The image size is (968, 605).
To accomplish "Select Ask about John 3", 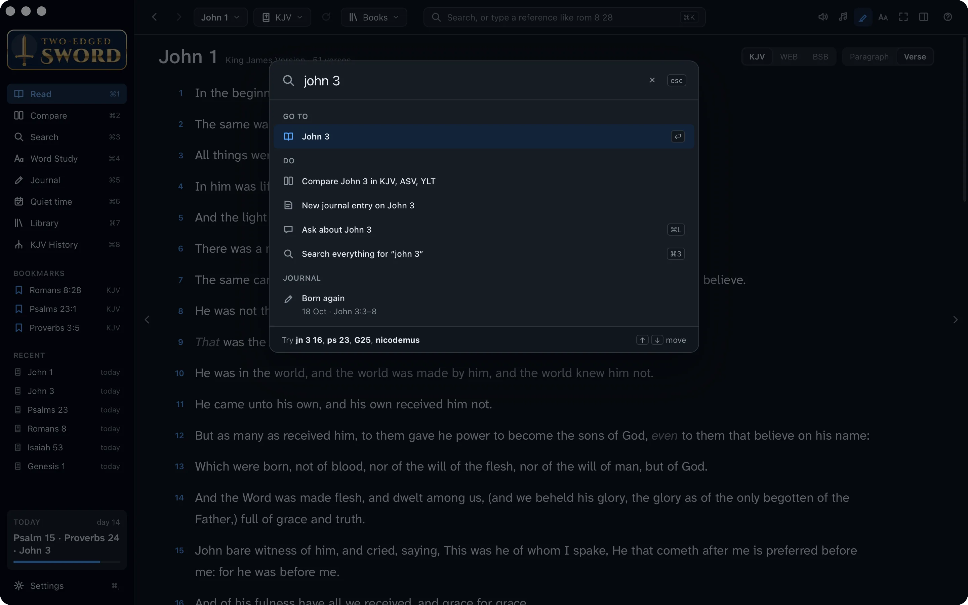I will (484, 230).
